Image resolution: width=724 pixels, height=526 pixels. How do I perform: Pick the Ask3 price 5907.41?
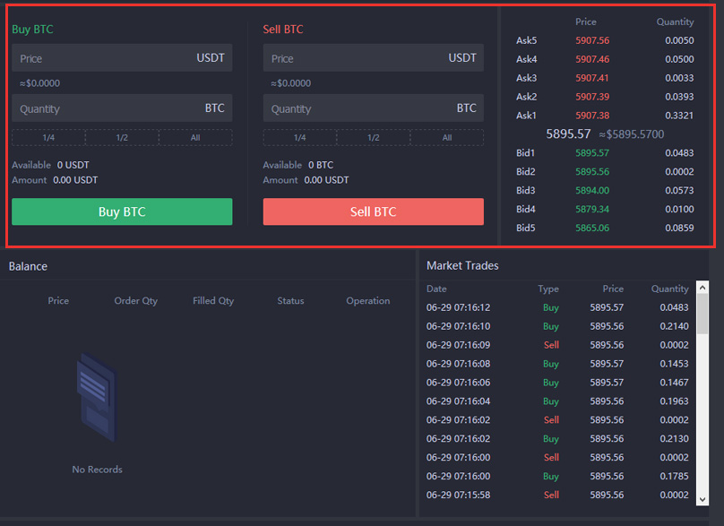pos(591,78)
